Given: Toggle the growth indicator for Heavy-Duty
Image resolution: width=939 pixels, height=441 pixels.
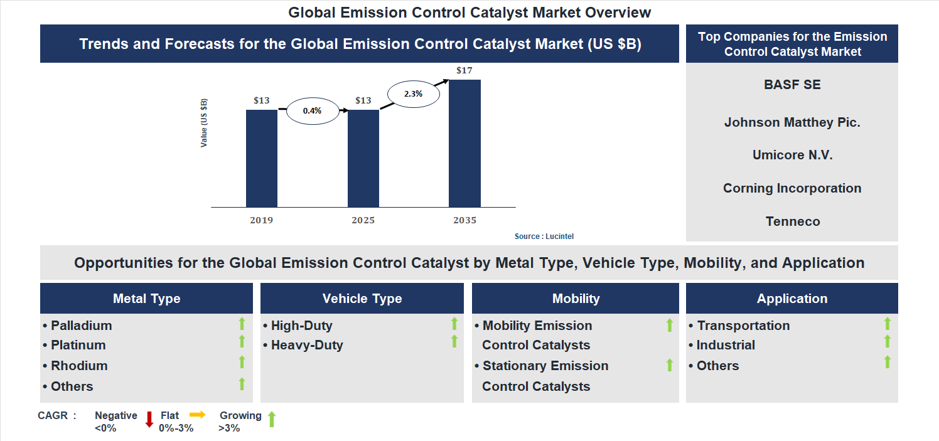Looking at the screenshot, I should pyautogui.click(x=454, y=343).
